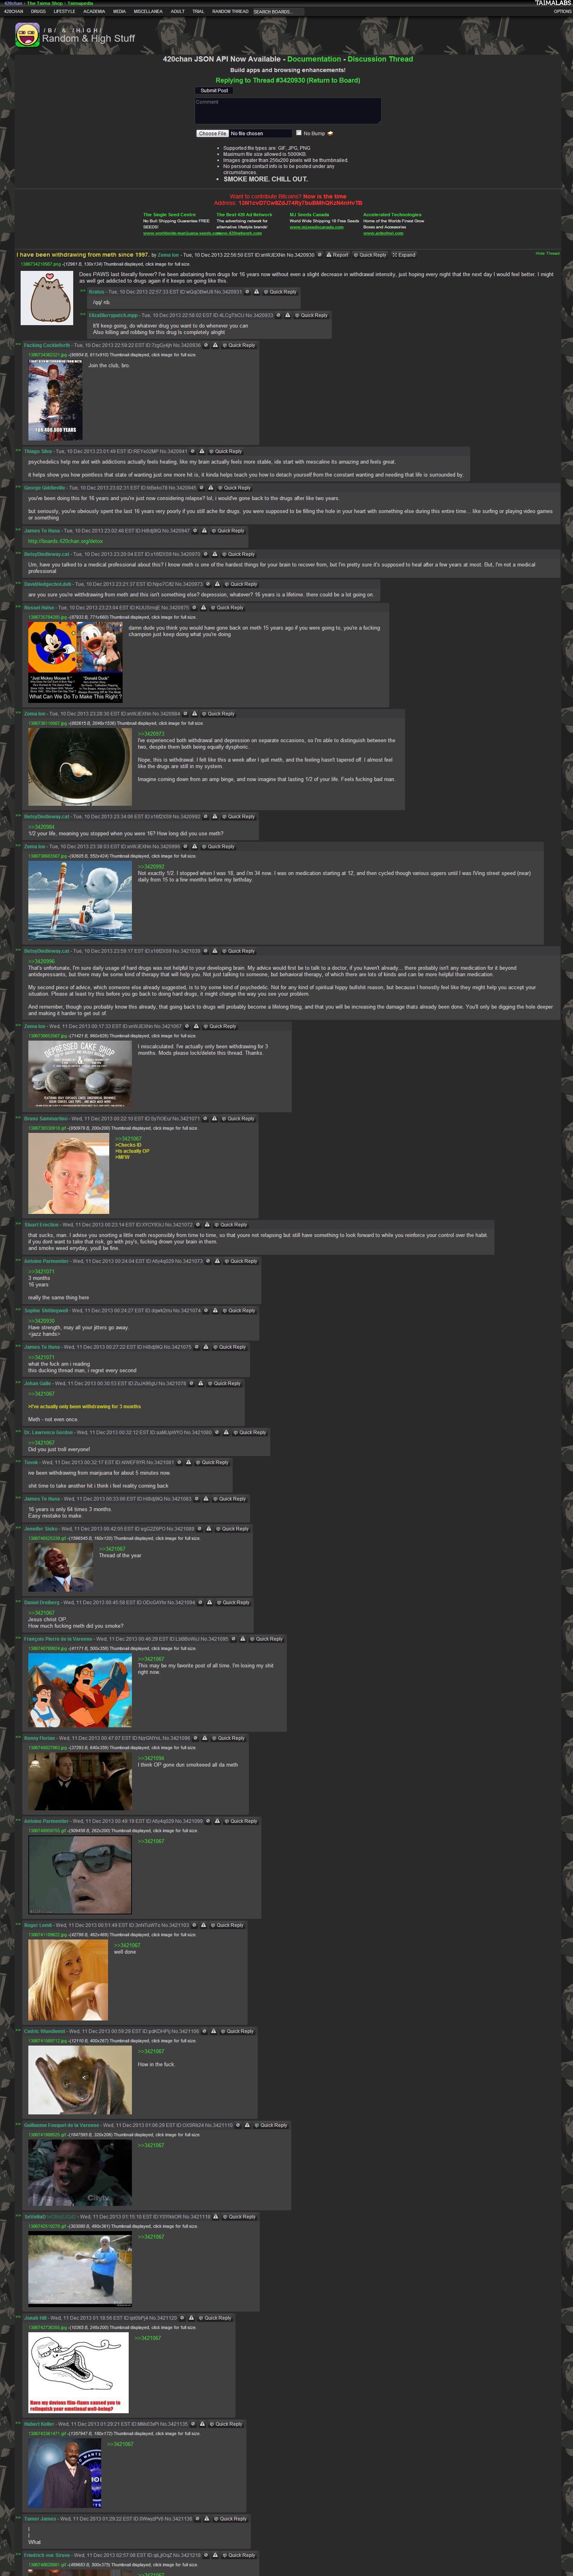
Task: Open the LIFESTYLE boards menu
Action: click(64, 11)
